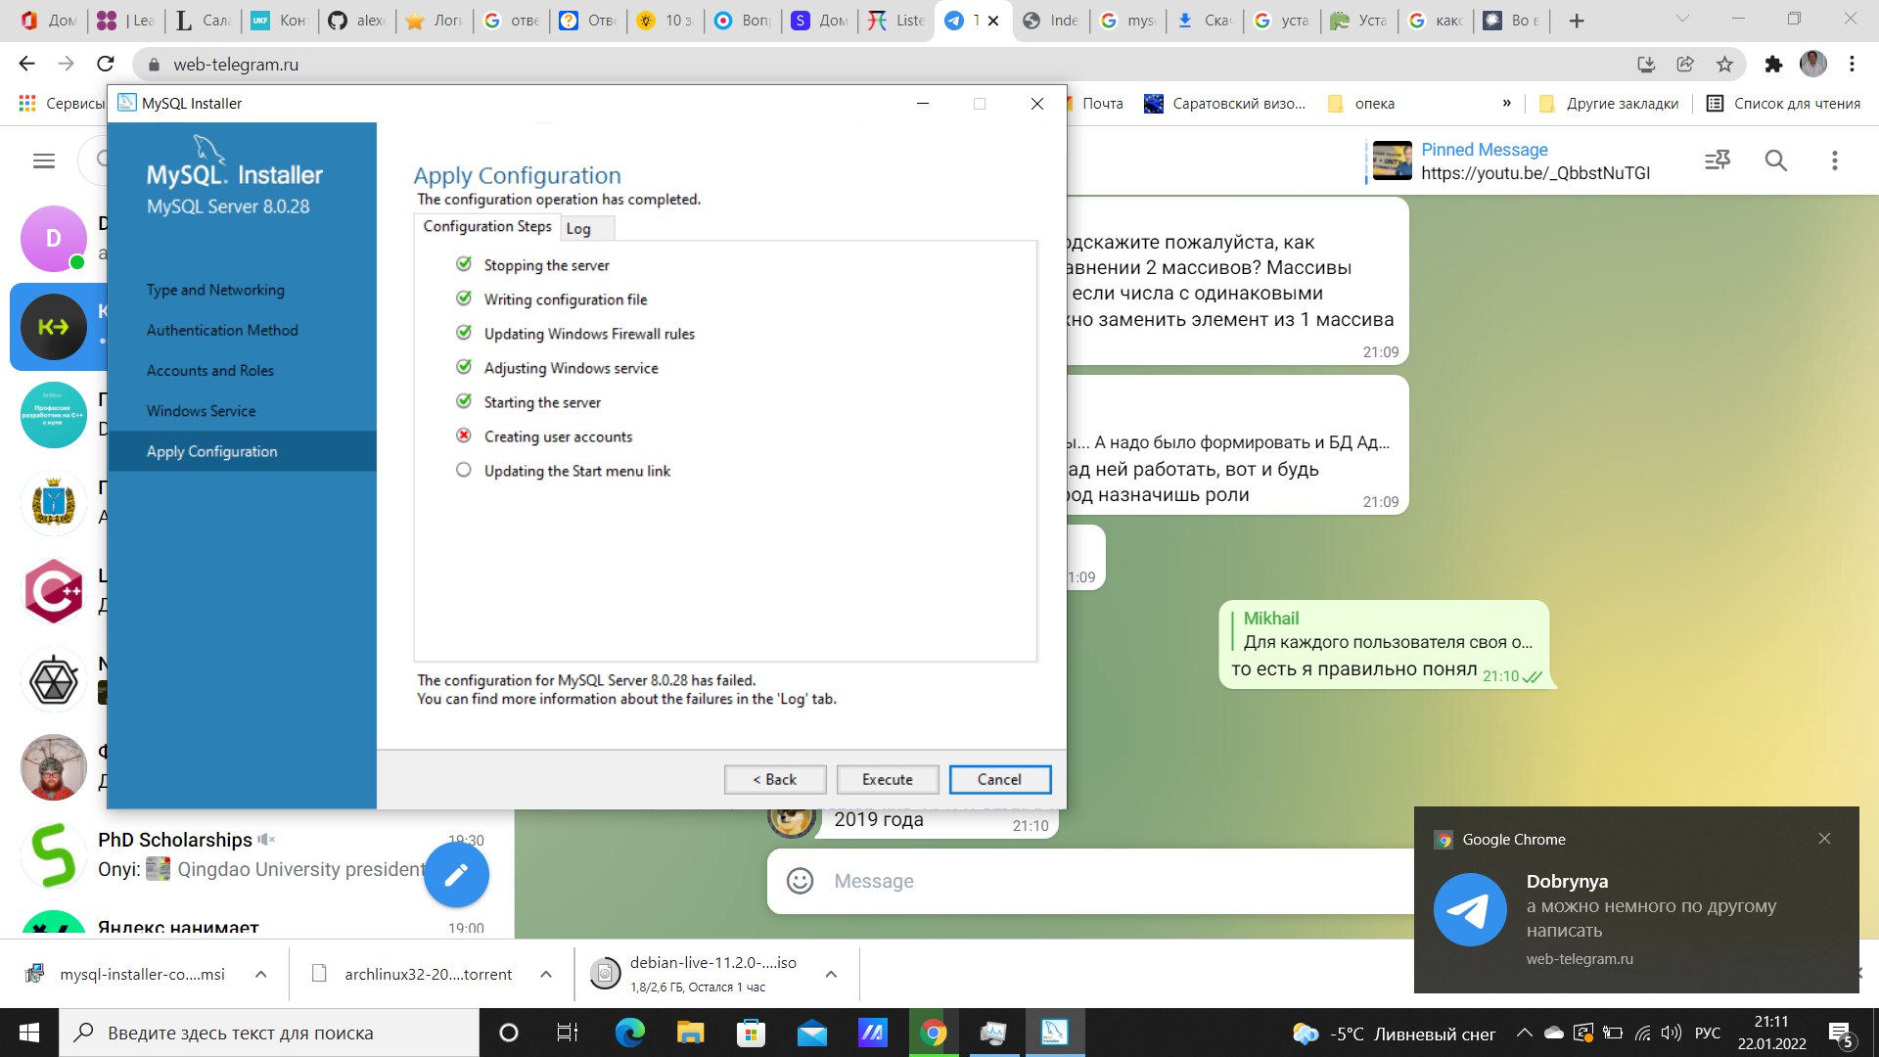Open the emoji picker in message box
The image size is (1879, 1057).
[x=801, y=881]
